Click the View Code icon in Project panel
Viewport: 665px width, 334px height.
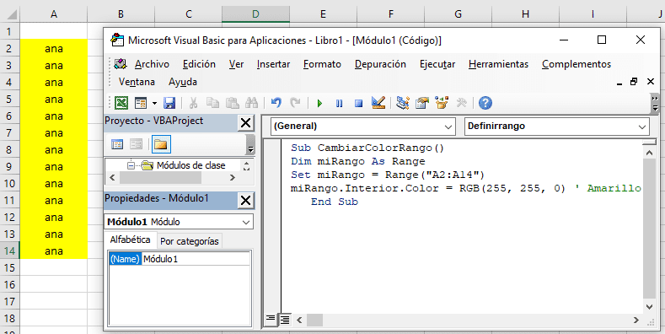click(117, 145)
